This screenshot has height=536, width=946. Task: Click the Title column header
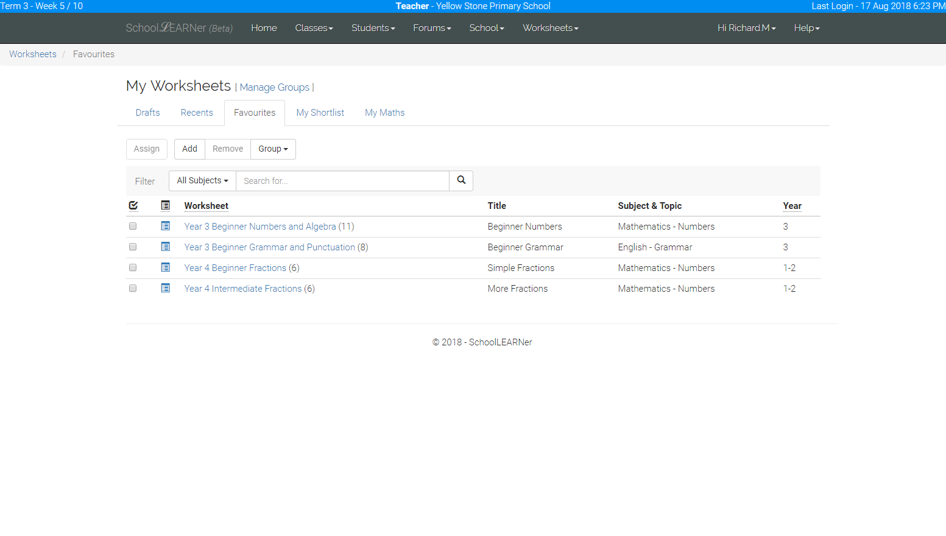[x=497, y=206]
